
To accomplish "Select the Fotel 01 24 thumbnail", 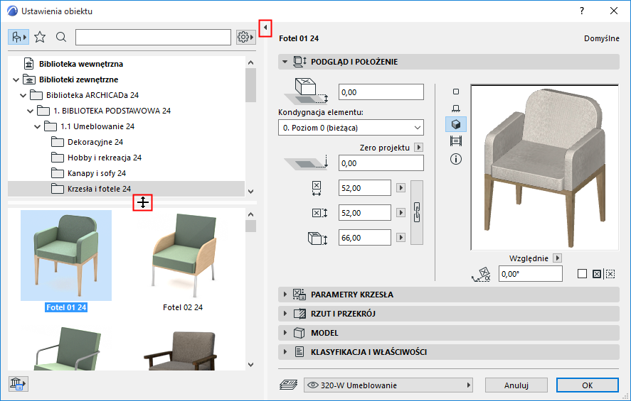I will [x=66, y=256].
